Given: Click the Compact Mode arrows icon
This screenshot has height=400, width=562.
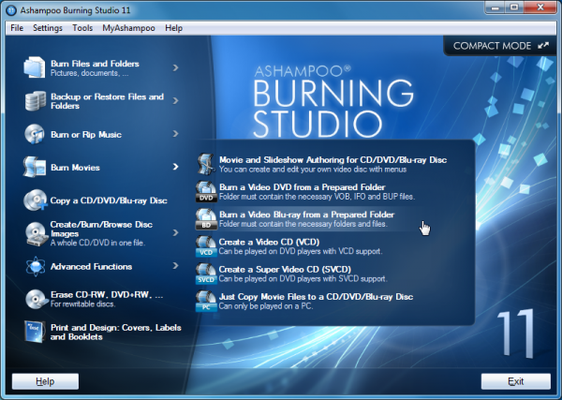Looking at the screenshot, I should 543,46.
